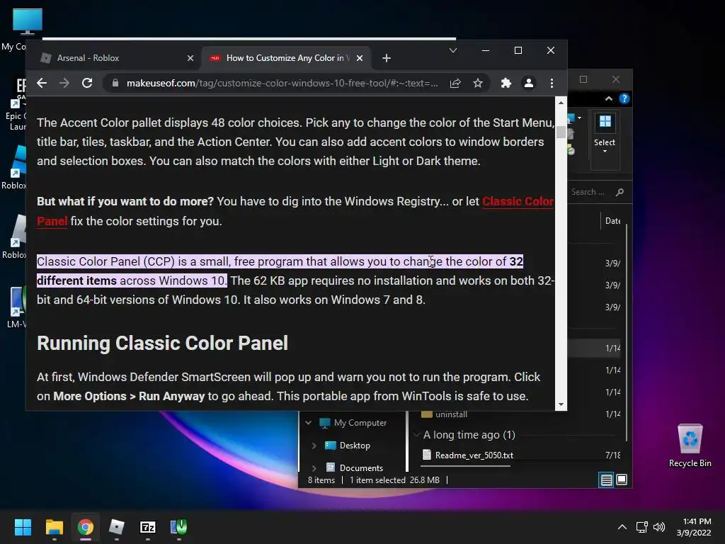Open Chrome extensions puzzle icon
Screen dimensions: 725x544
pyautogui.click(x=506, y=84)
